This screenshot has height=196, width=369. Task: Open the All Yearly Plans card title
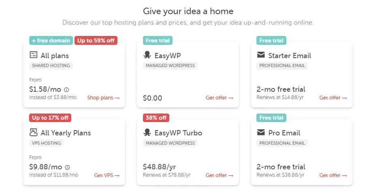[66, 133]
